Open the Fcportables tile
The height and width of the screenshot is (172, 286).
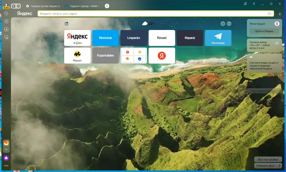click(x=105, y=55)
